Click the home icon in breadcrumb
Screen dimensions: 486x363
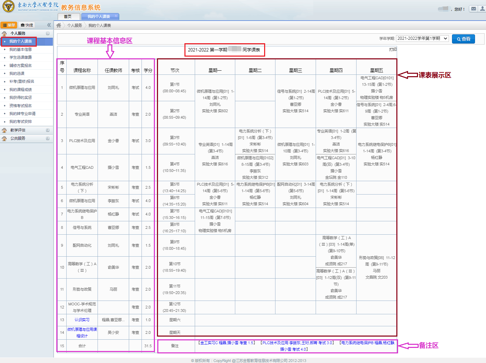click(59, 25)
